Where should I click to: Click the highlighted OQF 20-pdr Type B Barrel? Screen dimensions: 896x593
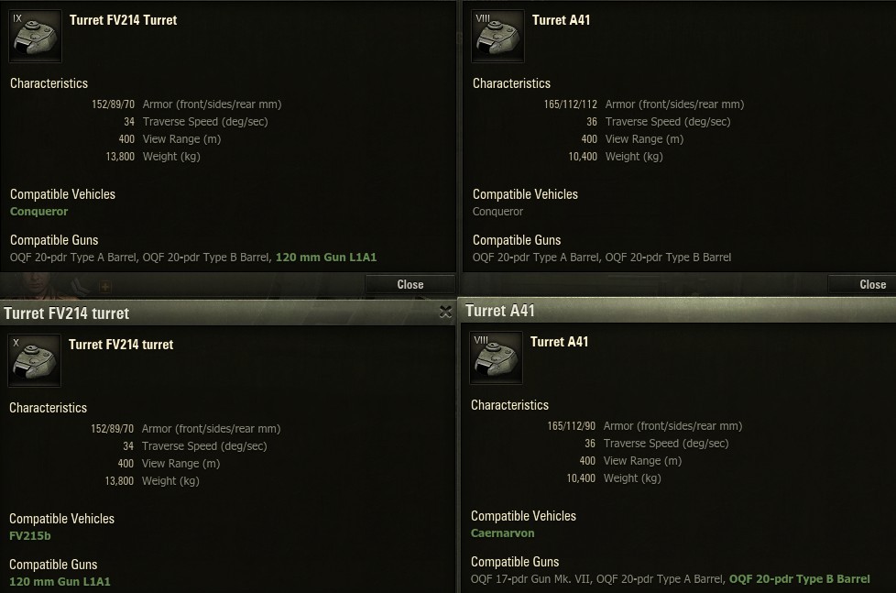(799, 579)
